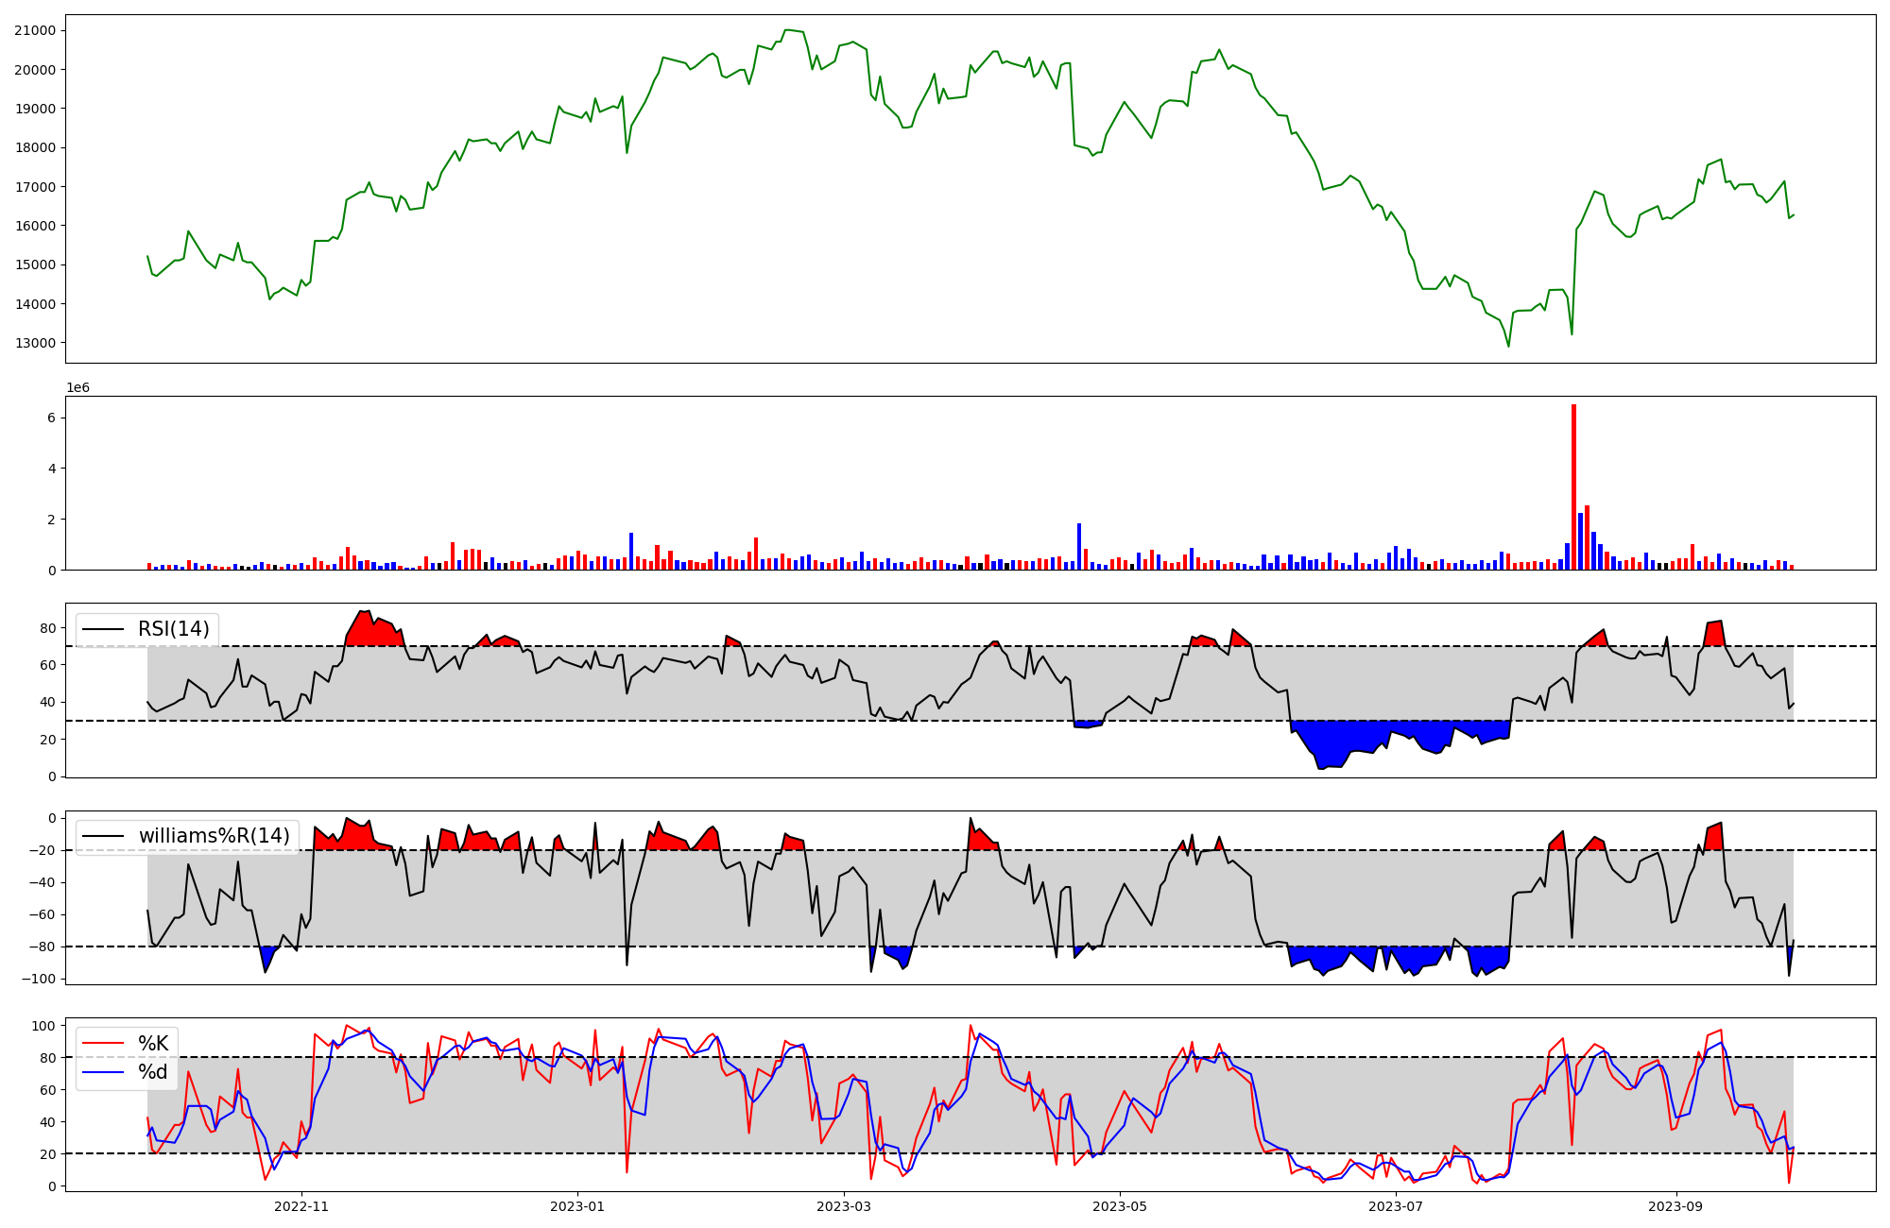Click the -100 tick on Williams %R axis

click(x=38, y=979)
